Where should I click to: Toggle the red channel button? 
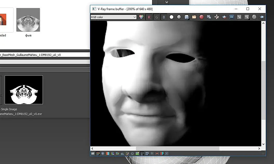click(149, 17)
